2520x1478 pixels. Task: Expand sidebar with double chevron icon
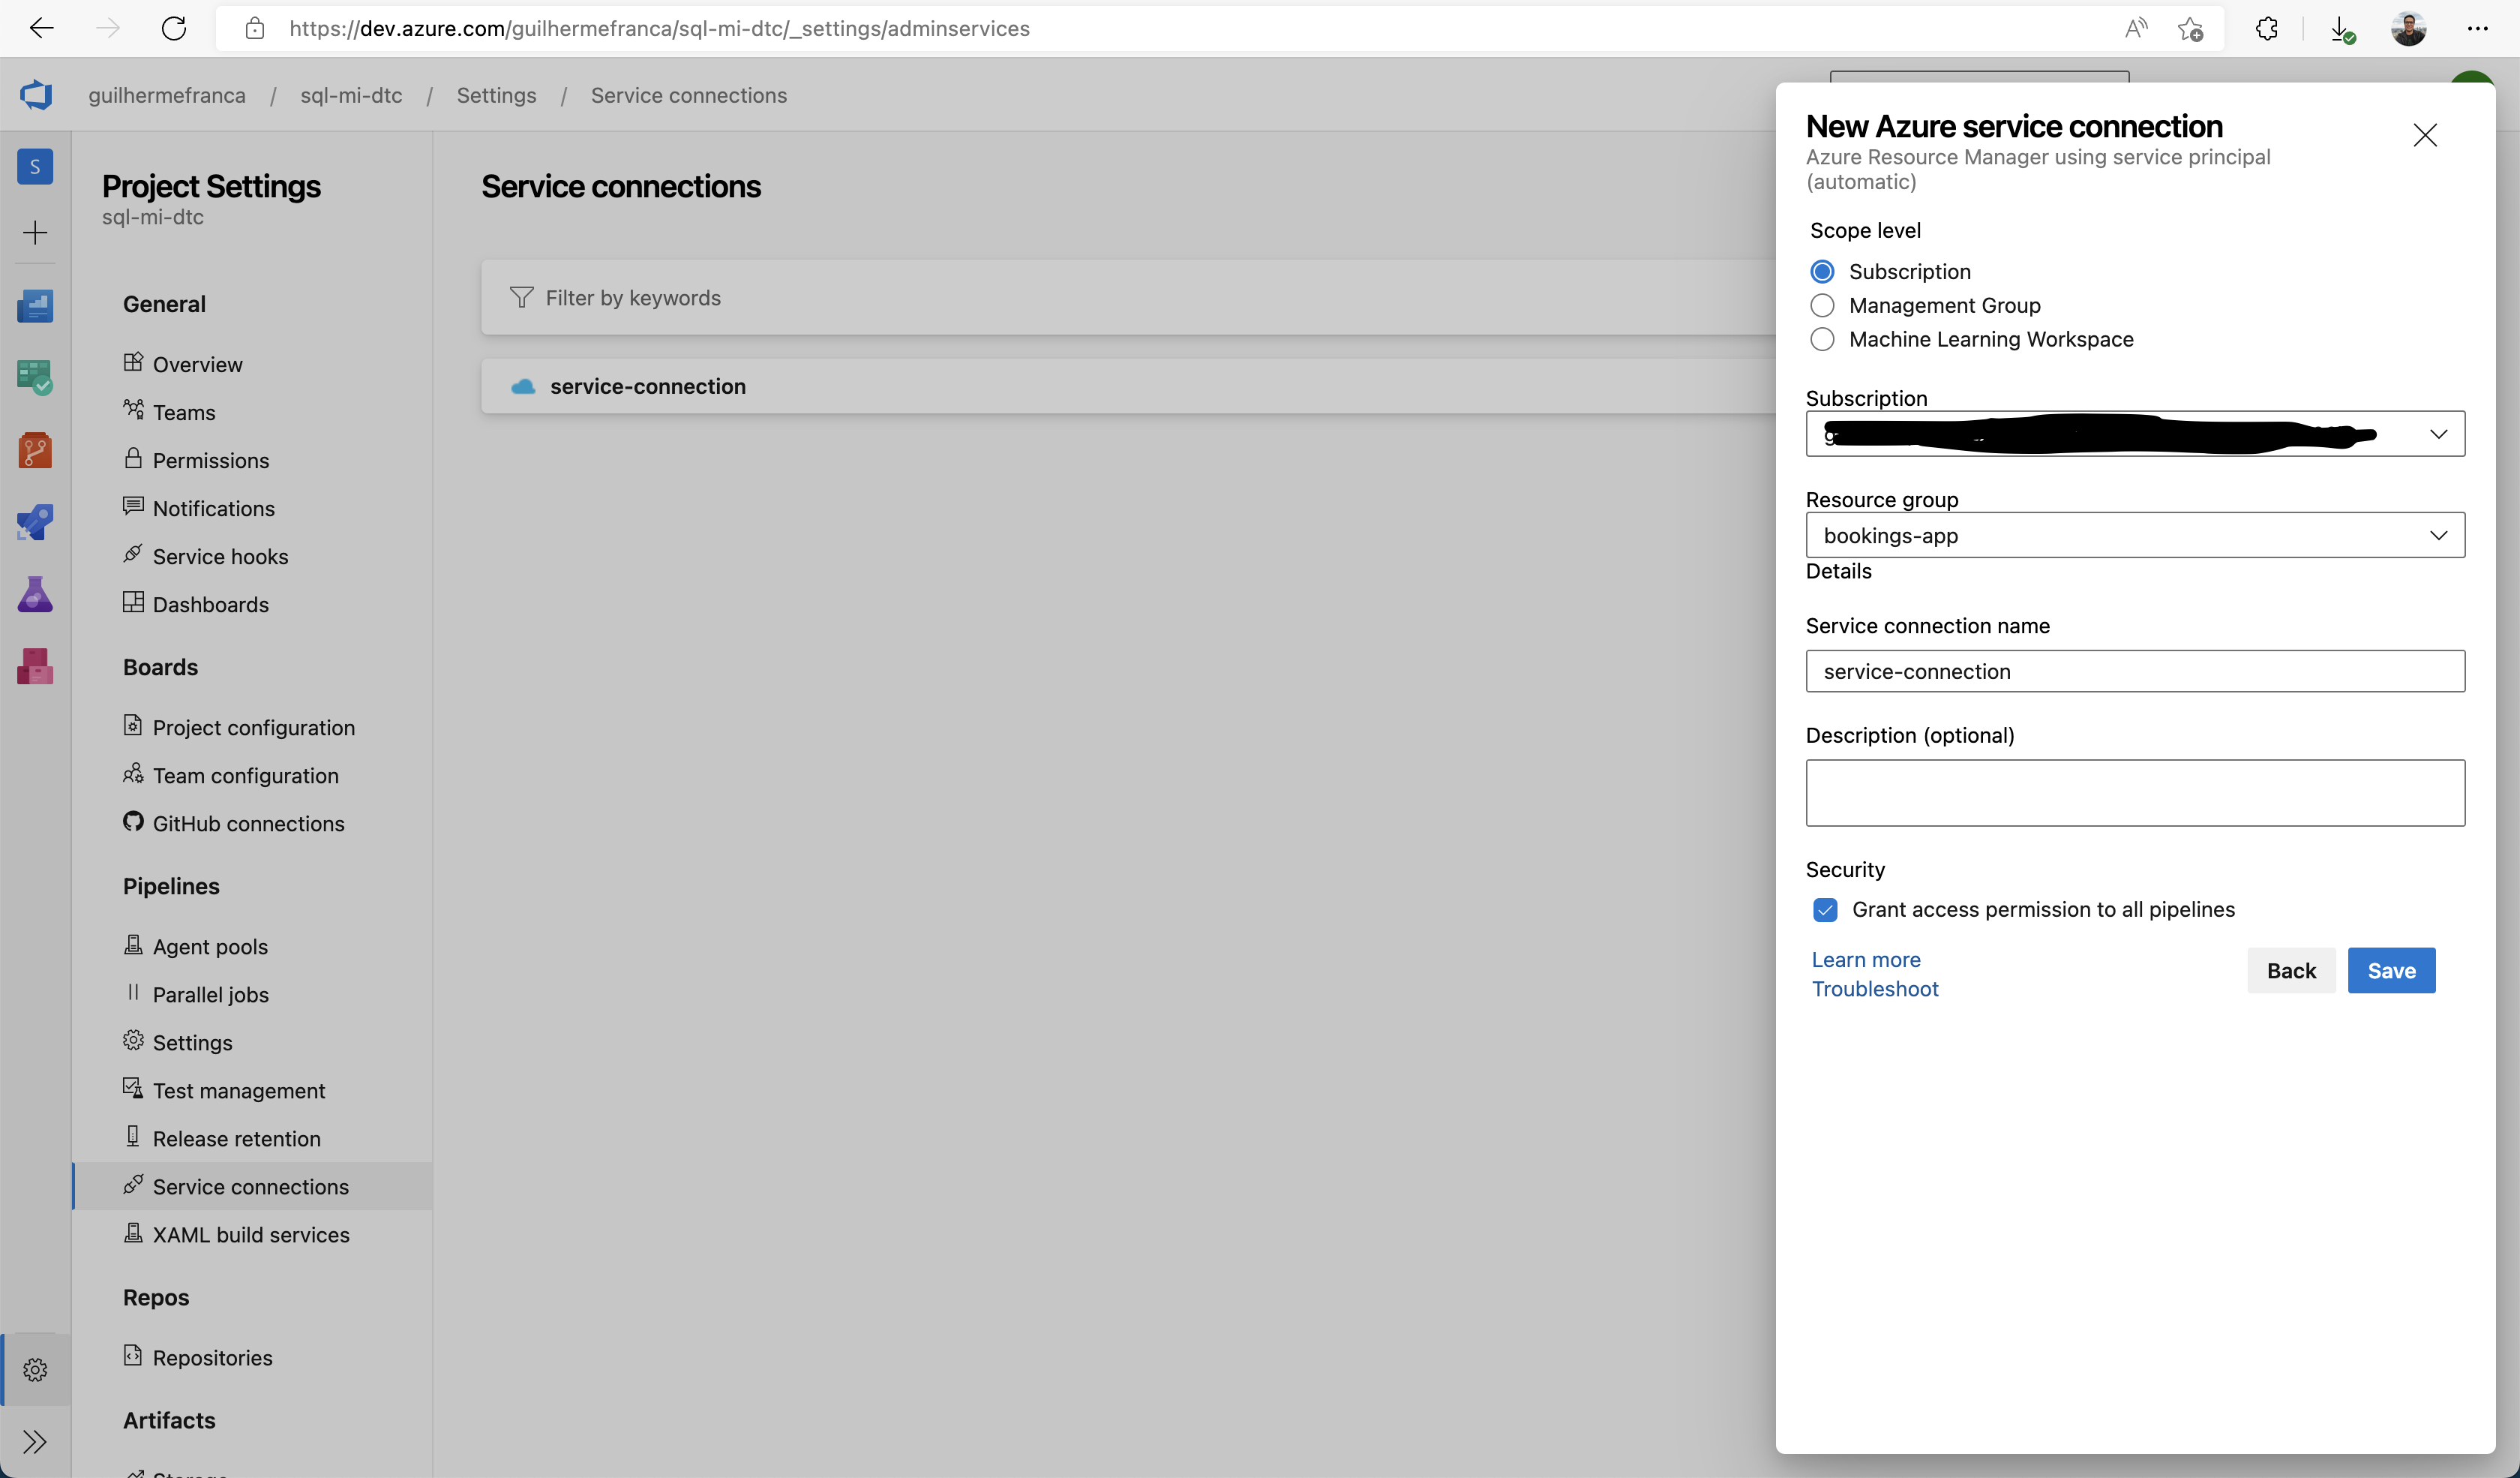coord(35,1441)
